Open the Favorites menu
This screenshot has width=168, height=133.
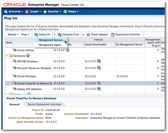pyautogui.click(x=54, y=12)
